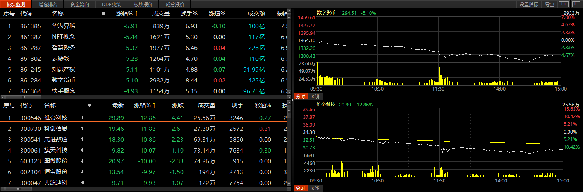The height and width of the screenshot is (192, 583).
Task: Select sector row NFT概念
Action: tap(143, 37)
